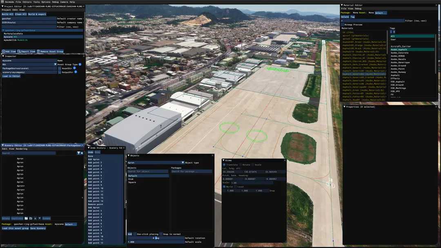The image size is (441, 248).
Task: Click the Clean All button
Action: click(20, 14)
